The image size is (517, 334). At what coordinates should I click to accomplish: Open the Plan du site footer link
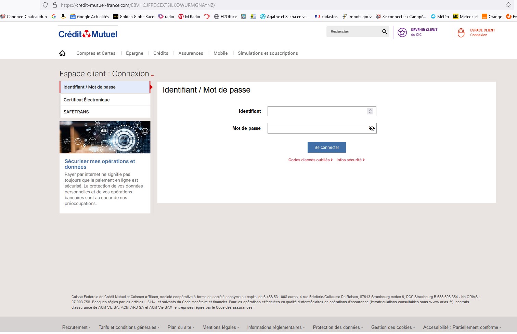click(180, 327)
